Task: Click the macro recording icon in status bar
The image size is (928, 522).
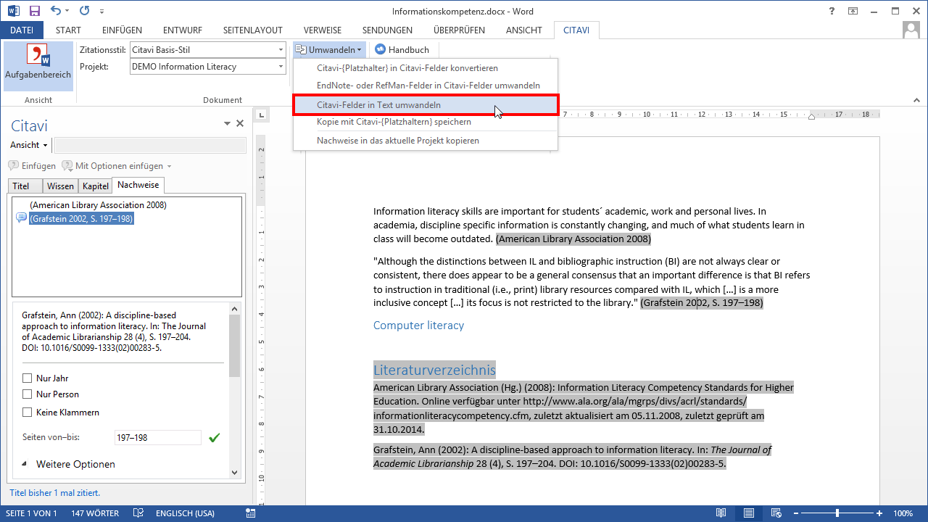Action: [251, 513]
